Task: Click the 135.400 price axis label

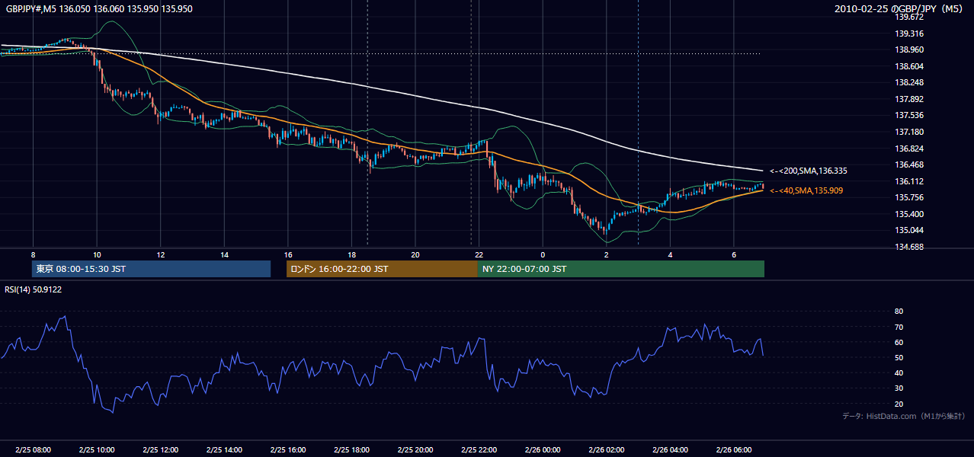Action: (x=910, y=214)
